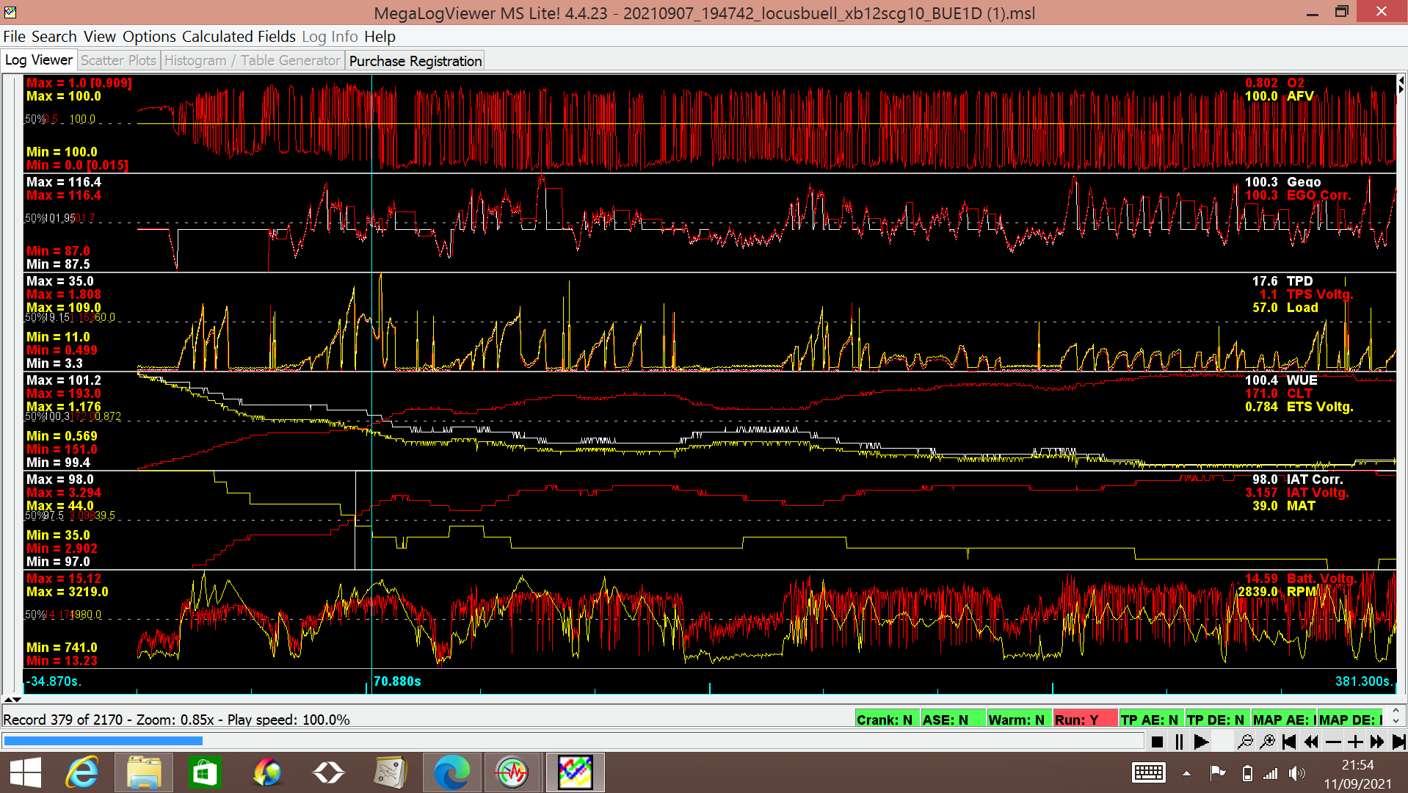Open the Help menu
The image size is (1408, 793).
[x=380, y=37]
